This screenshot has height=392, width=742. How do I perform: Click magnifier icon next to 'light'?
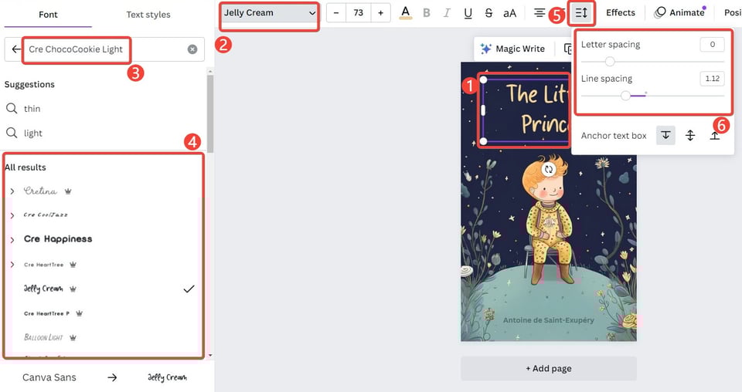pyautogui.click(x=12, y=133)
